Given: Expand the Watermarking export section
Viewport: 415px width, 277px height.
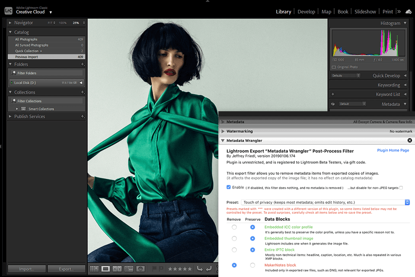Looking at the screenshot, I should tap(223, 131).
